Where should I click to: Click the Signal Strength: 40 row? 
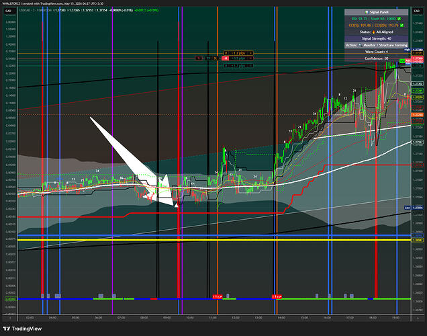pos(377,39)
